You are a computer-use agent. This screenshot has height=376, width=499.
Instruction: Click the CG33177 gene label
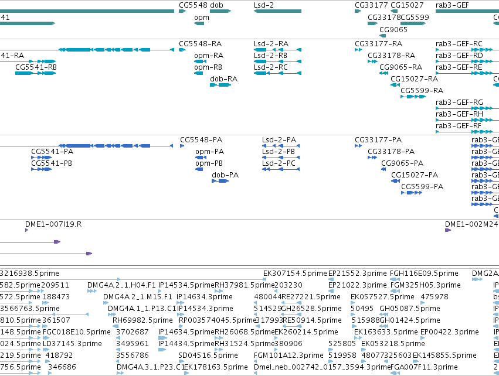[371, 5]
